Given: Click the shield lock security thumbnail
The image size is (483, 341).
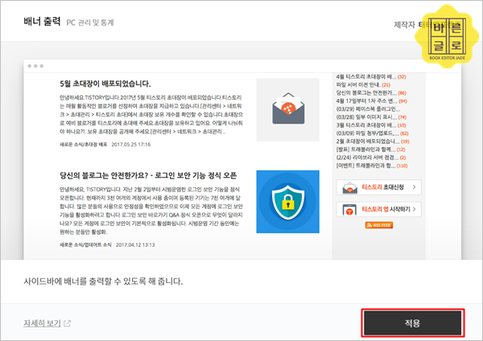Looking at the screenshot, I should pyautogui.click(x=287, y=202).
